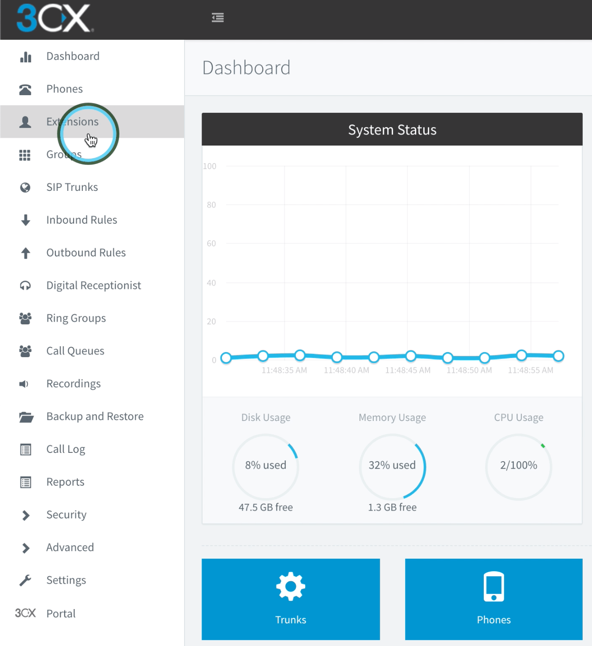
Task: Open the Phones blue tile button
Action: pyautogui.click(x=493, y=599)
